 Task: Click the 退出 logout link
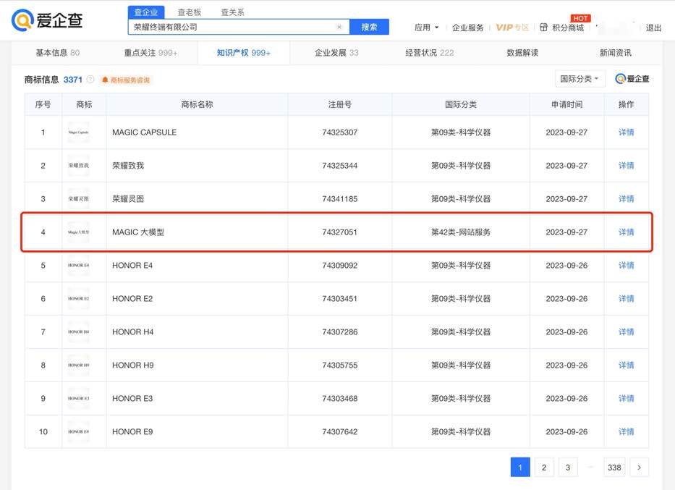[653, 28]
